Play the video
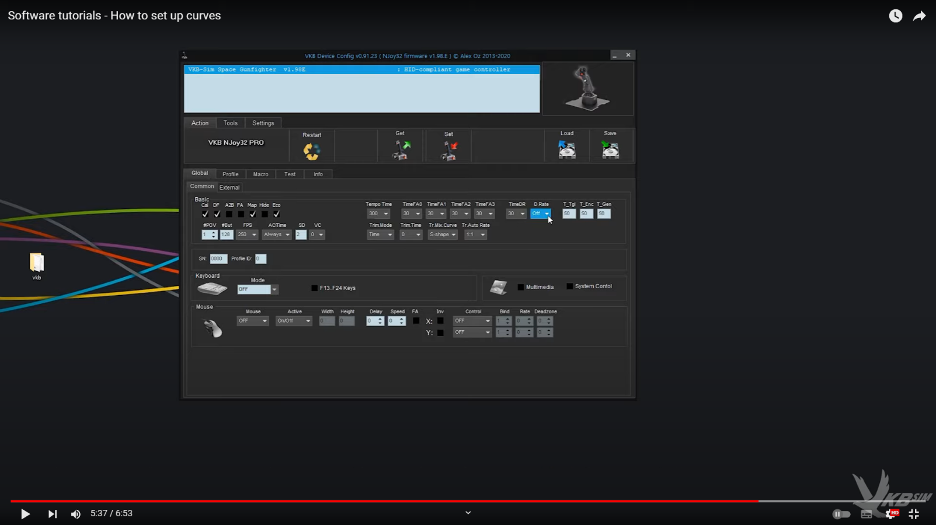 [x=25, y=514]
